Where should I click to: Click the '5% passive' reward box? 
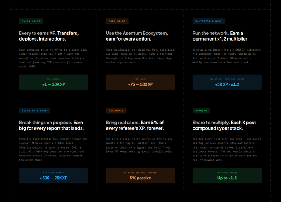[x=140, y=176]
